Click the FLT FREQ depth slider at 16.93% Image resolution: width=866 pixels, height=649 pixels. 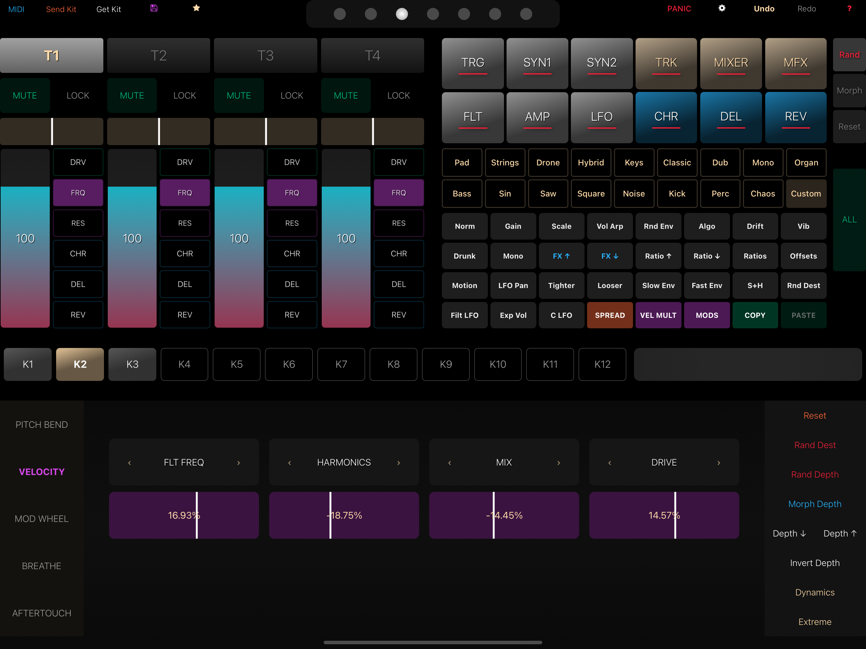[184, 515]
